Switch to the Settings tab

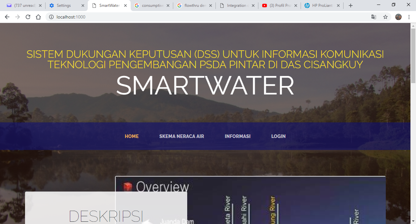point(64,6)
